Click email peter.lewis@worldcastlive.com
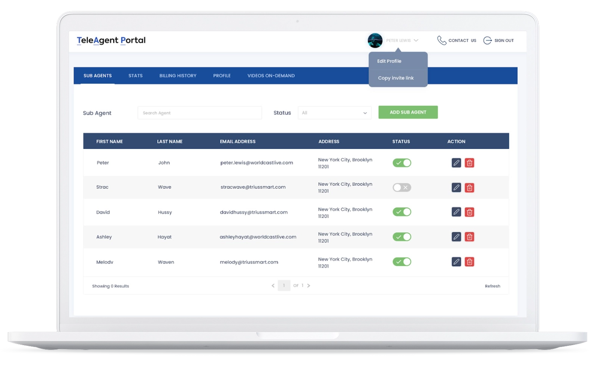Image resolution: width=597 pixels, height=368 pixels. [x=257, y=163]
